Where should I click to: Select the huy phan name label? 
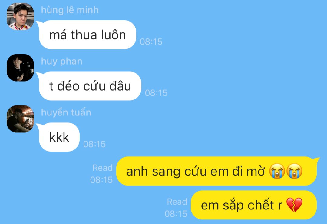[62, 61]
